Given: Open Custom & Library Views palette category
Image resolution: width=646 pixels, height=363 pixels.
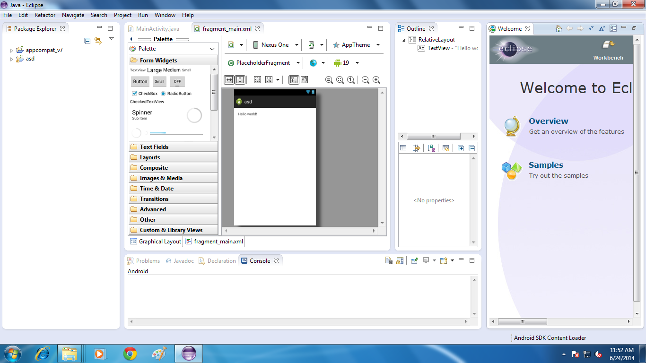Looking at the screenshot, I should coord(173,230).
